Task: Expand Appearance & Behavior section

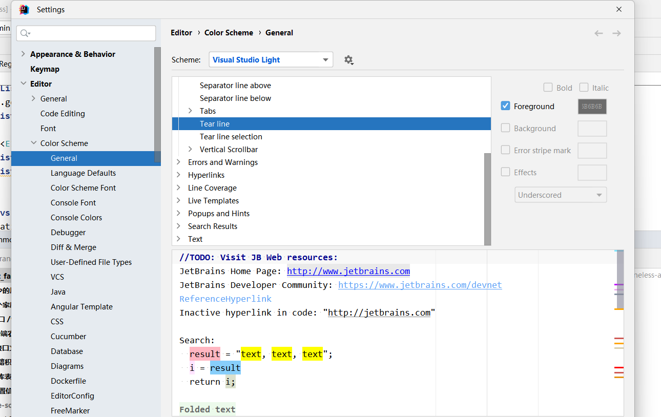Action: (x=23, y=54)
